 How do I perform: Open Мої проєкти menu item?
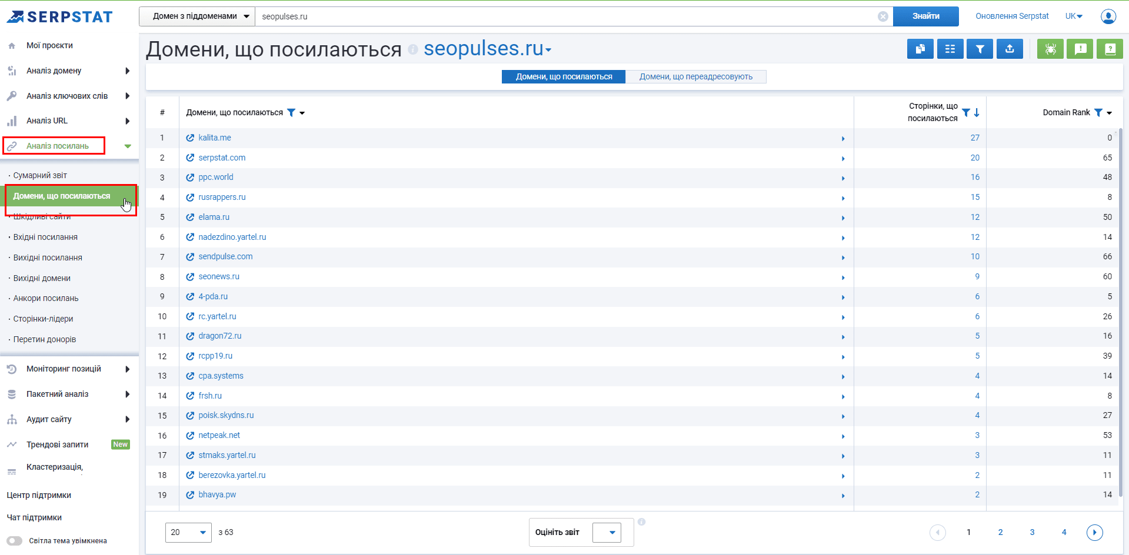tap(49, 45)
